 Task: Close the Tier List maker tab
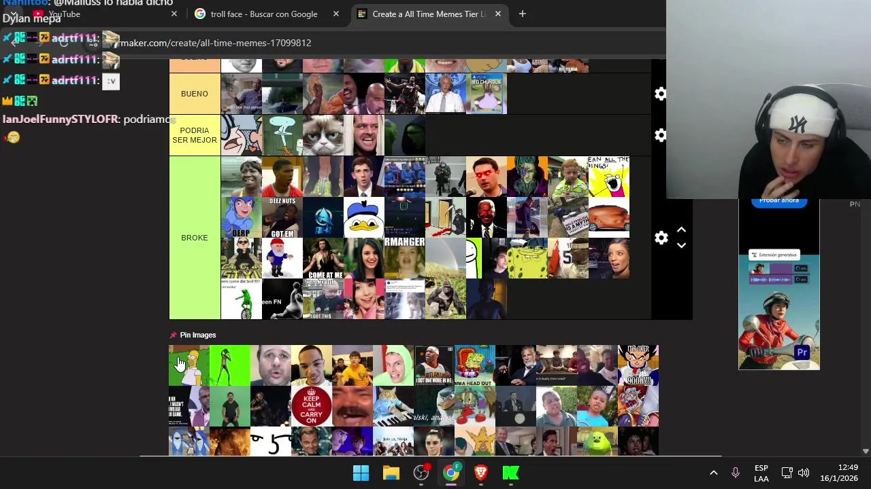[x=498, y=14]
